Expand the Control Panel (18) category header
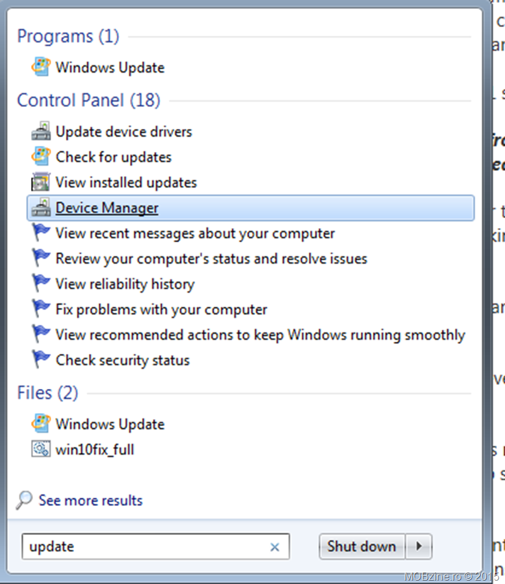Image resolution: width=505 pixels, height=584 pixels. tap(89, 100)
